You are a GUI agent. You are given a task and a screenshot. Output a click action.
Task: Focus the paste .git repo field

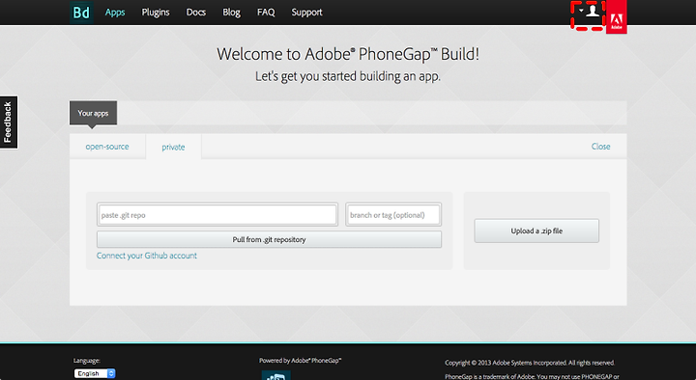[217, 215]
